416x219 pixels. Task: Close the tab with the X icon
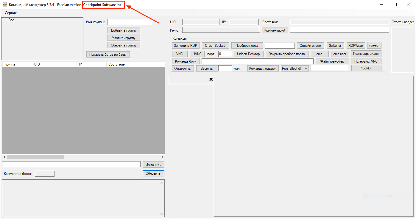(211, 79)
